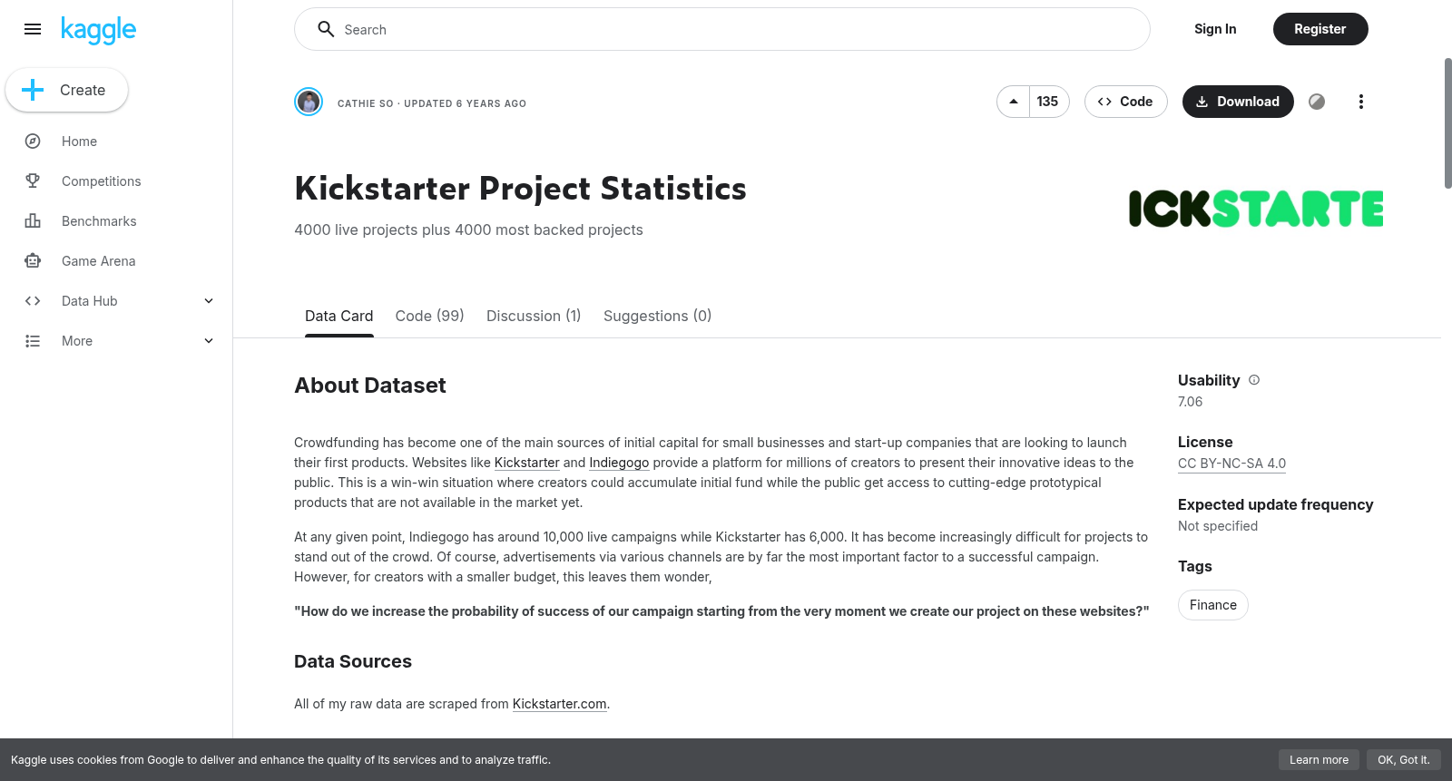The width and height of the screenshot is (1452, 781).
Task: Click the 'Not specified' update frequency
Action: (1218, 526)
